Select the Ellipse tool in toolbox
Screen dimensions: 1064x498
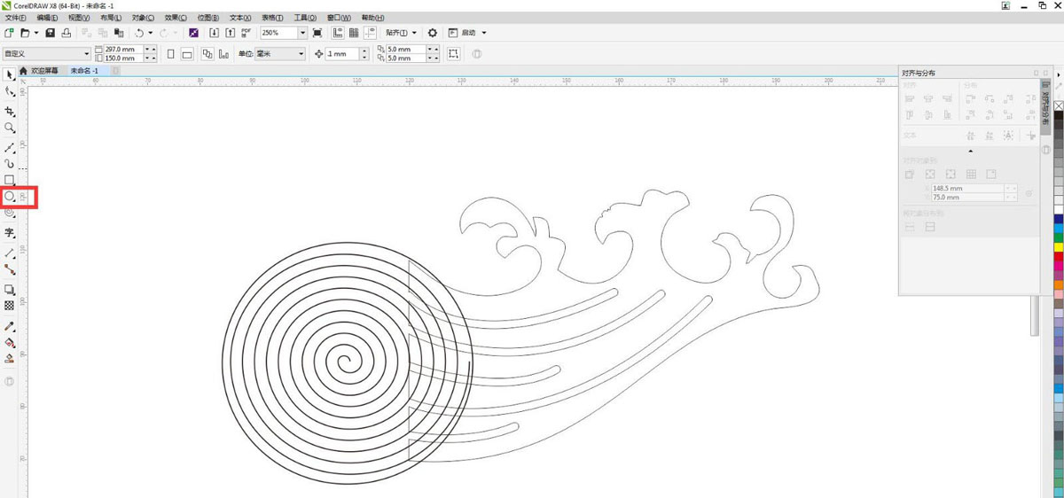click(10, 196)
